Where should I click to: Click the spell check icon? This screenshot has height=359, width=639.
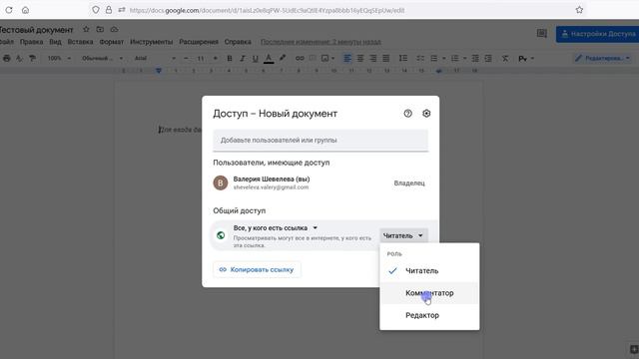tap(19, 59)
